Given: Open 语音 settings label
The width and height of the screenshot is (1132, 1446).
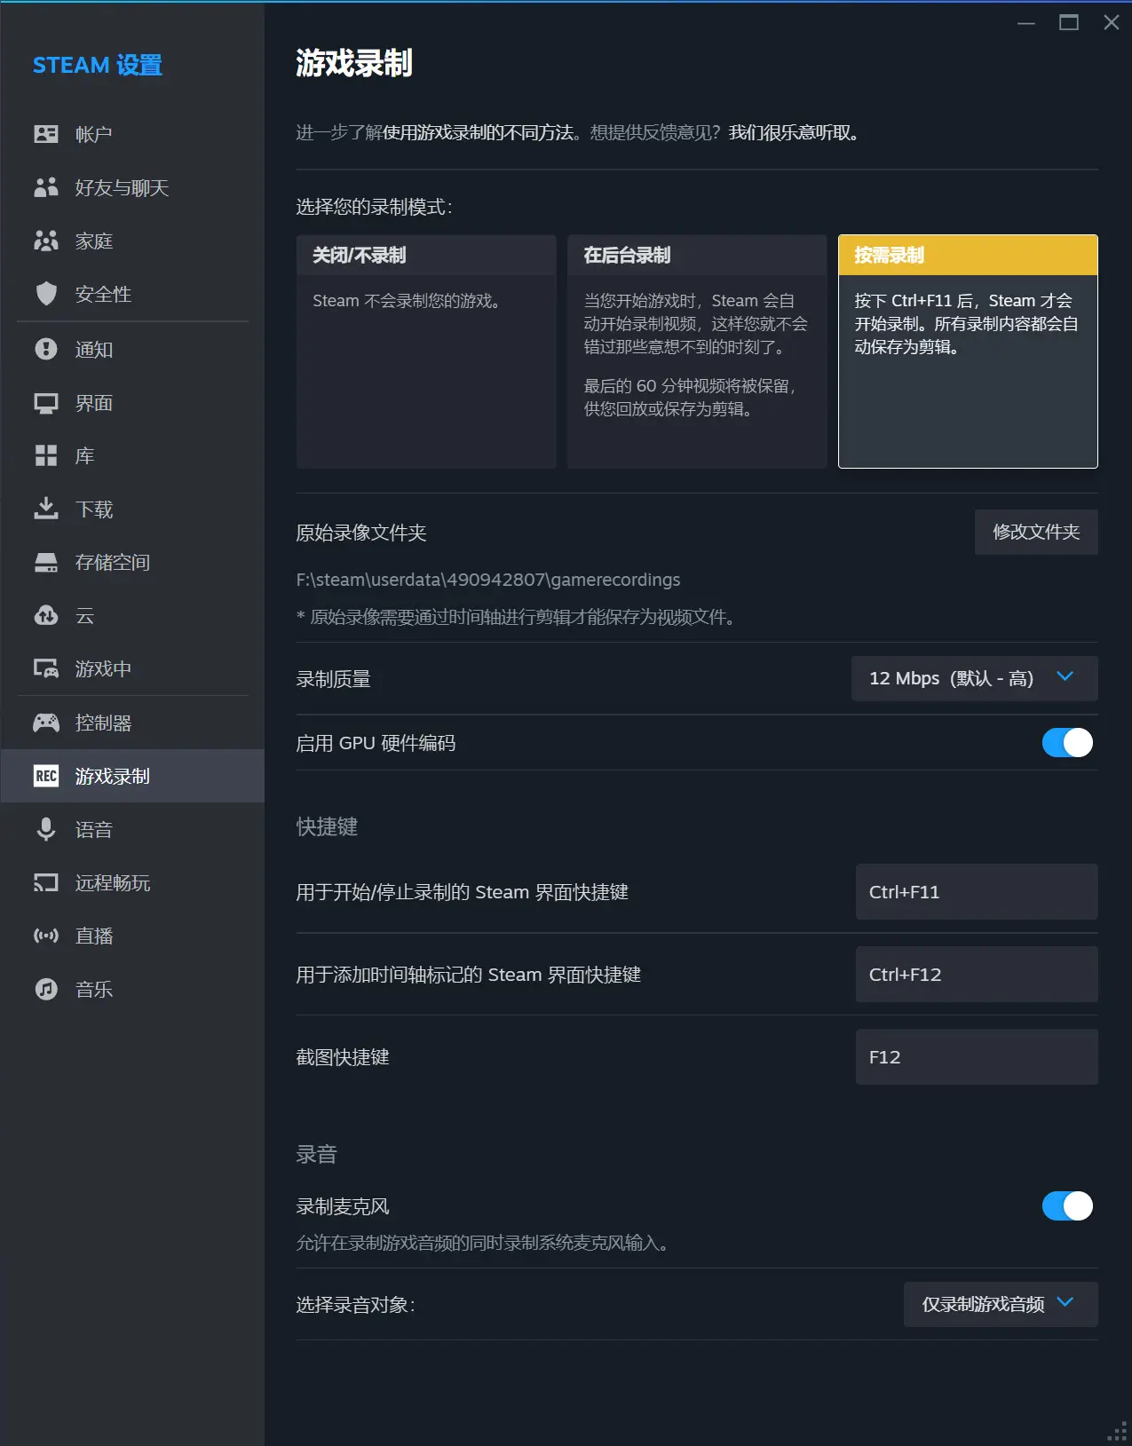Looking at the screenshot, I should [94, 829].
